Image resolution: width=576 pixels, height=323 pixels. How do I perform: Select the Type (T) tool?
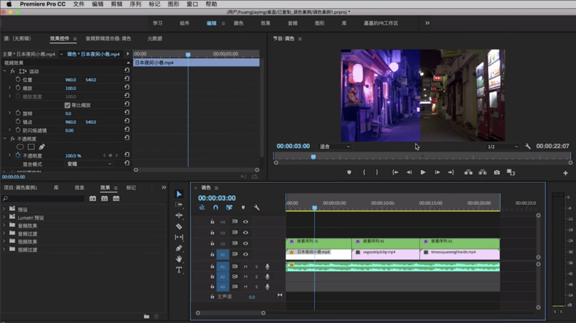click(x=179, y=270)
